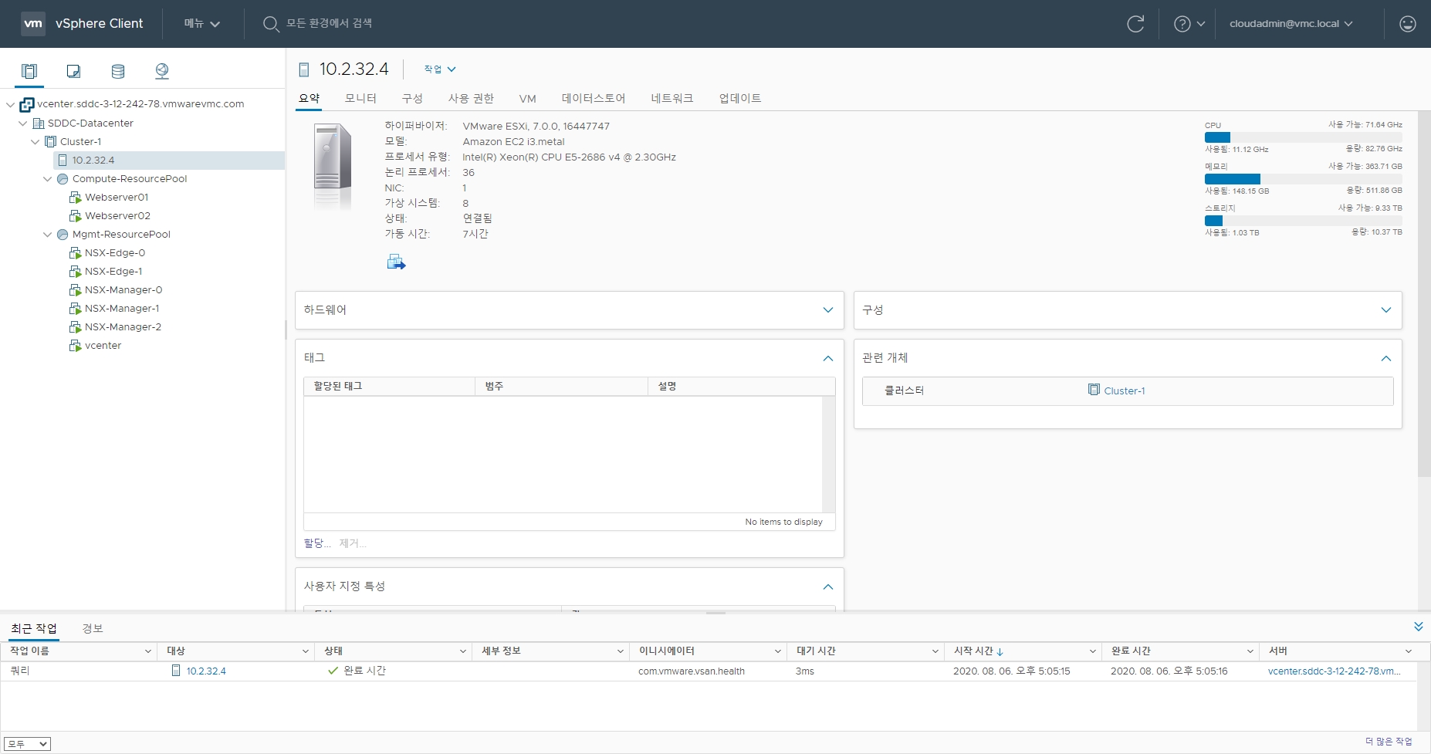Collapse Mgmt-ResourcePool node arrow
Viewport: 1431px width, 754px height.
coord(47,234)
